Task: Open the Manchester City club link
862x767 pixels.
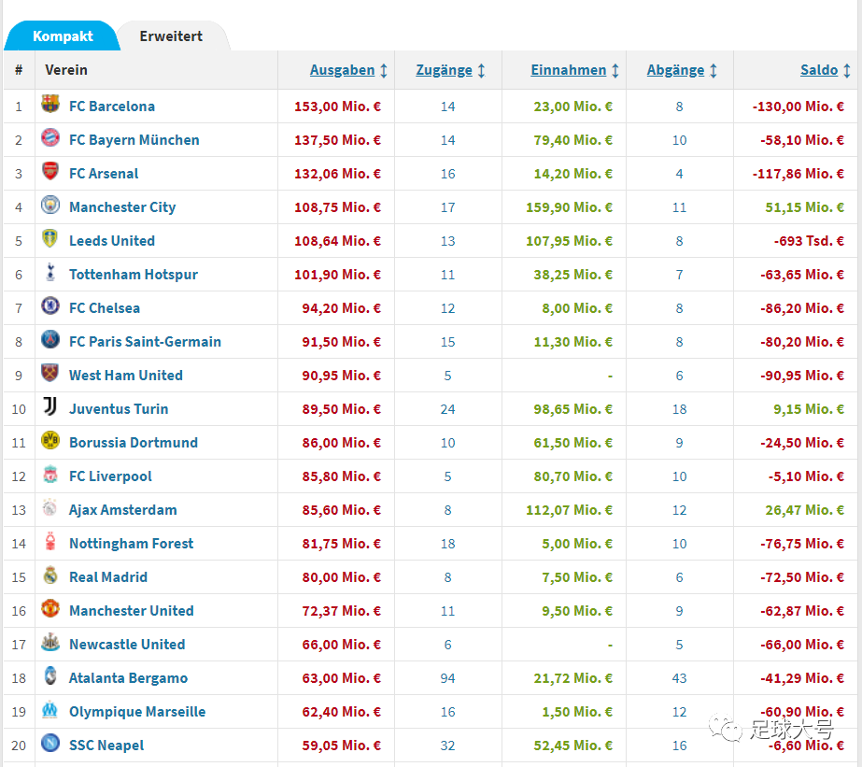Action: click(x=122, y=206)
